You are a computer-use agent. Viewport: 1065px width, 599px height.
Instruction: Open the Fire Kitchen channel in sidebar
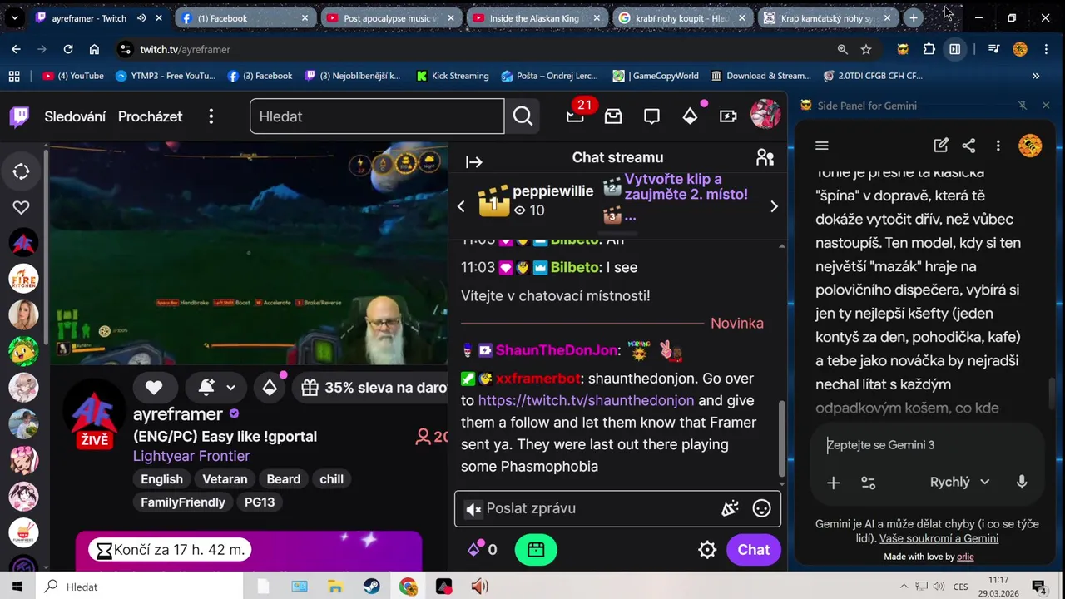point(23,279)
